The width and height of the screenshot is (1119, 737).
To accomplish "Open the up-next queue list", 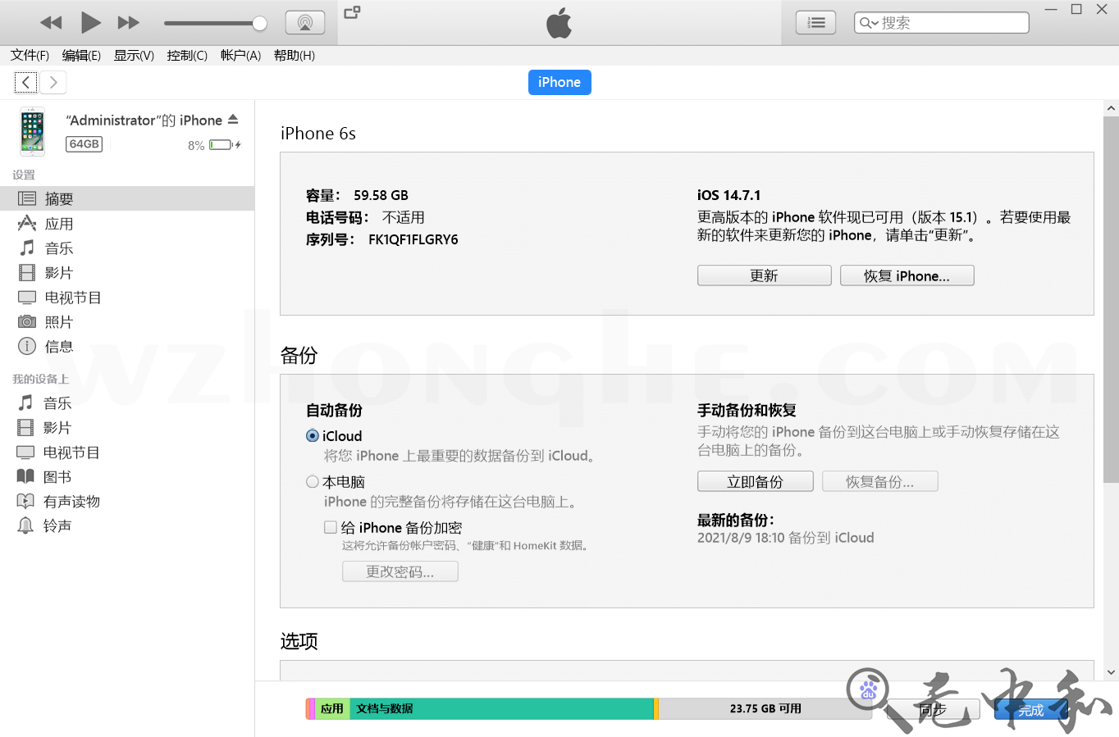I will tap(815, 22).
